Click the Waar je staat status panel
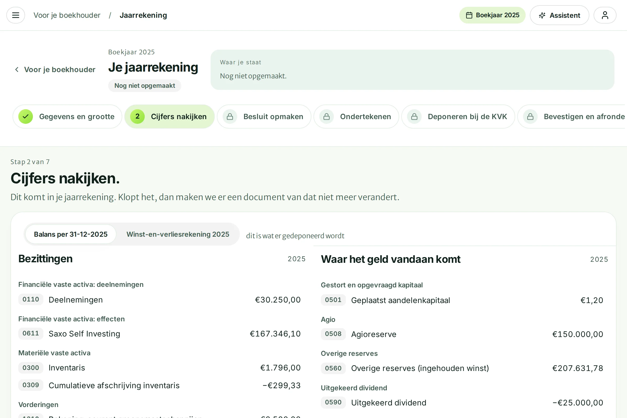Screen dimensions: 627x418 412,69
